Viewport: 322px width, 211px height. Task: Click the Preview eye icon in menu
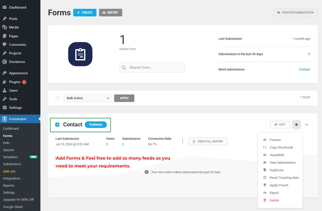[265, 140]
